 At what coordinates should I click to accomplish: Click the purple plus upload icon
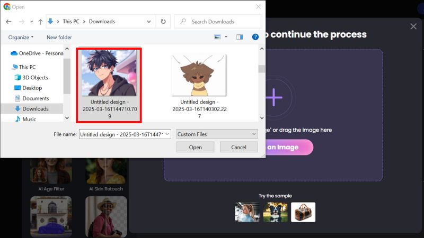pos(273,97)
